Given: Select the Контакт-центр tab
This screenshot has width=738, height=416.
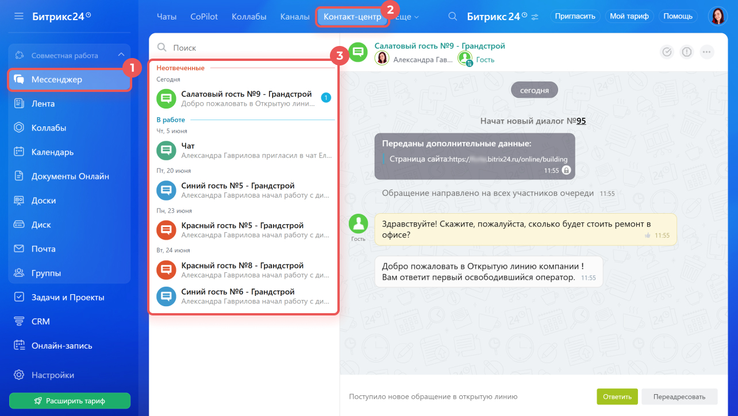Looking at the screenshot, I should 352,17.
